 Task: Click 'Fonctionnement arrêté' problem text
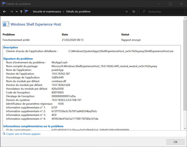pos(16,40)
